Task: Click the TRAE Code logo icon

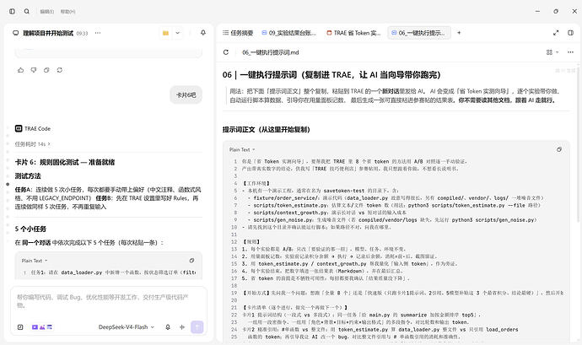Action: 19,128
